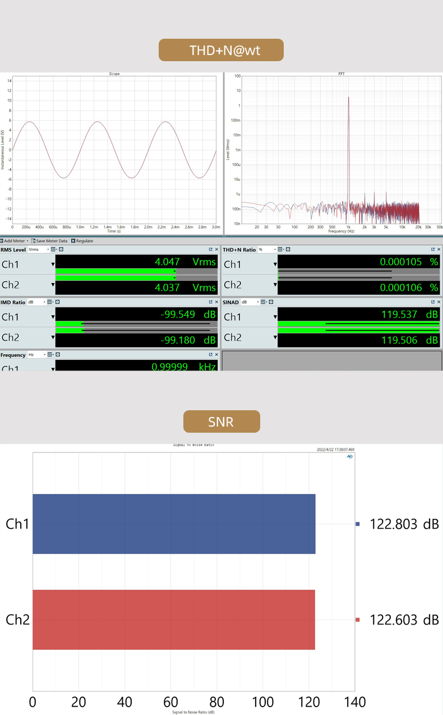Viewport: 443px width, 715px height.
Task: Open the % unit dropdown for THD+N Ratio
Action: click(267, 250)
